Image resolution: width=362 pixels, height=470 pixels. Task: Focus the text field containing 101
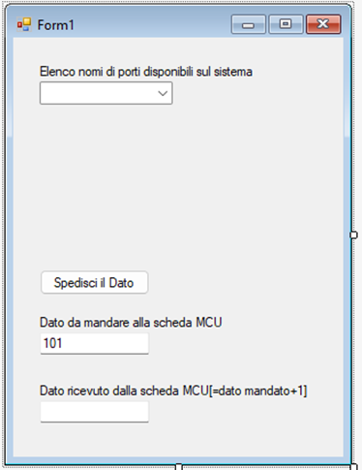coord(94,343)
